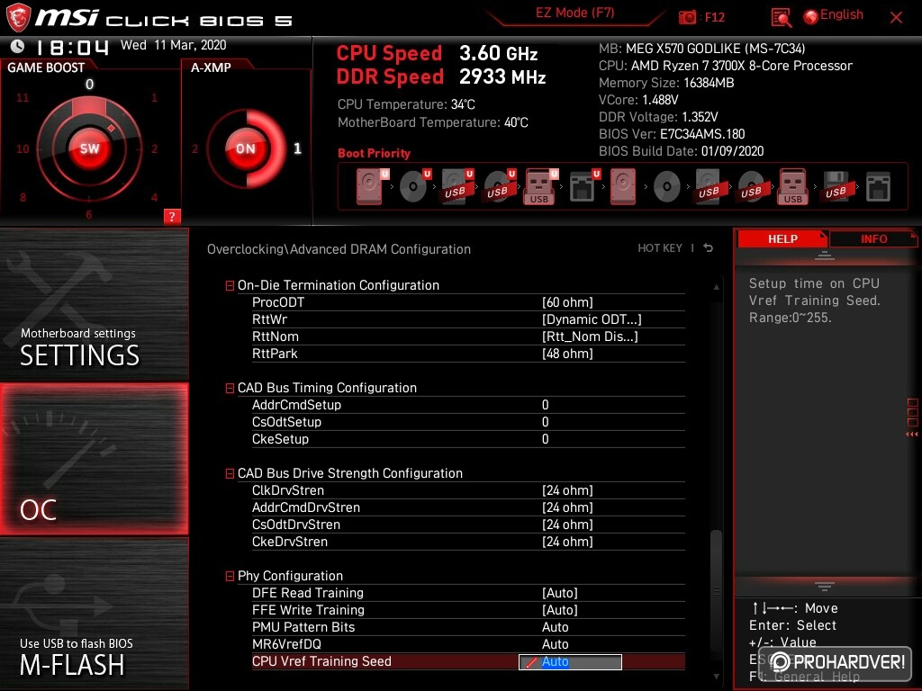Open the INFO tab
The height and width of the screenshot is (691, 922).
point(873,239)
